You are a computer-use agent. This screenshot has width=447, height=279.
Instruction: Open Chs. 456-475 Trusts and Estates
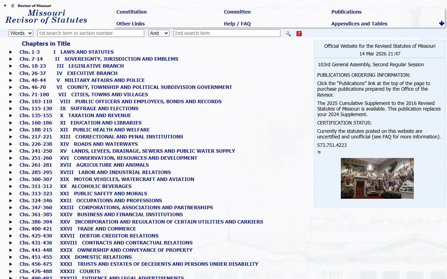(x=139, y=264)
